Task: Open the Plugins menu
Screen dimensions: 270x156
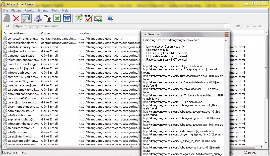Action: coord(16,11)
